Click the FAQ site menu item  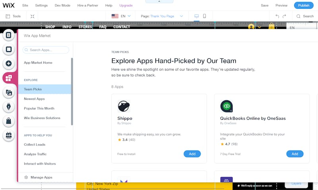click(103, 27)
